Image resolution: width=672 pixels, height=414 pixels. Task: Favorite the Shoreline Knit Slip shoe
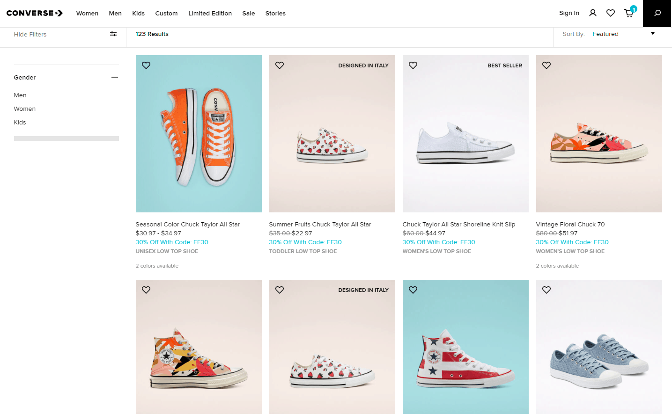(x=413, y=65)
